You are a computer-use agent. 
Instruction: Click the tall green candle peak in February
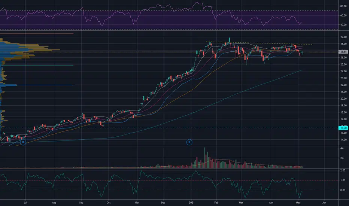tap(229, 40)
